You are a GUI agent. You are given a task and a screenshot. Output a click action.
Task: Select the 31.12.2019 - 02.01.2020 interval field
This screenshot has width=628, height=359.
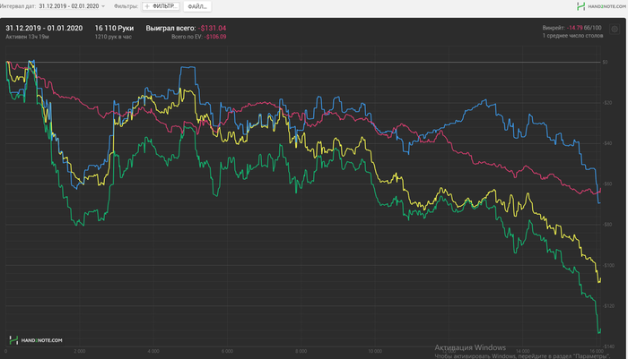69,6
